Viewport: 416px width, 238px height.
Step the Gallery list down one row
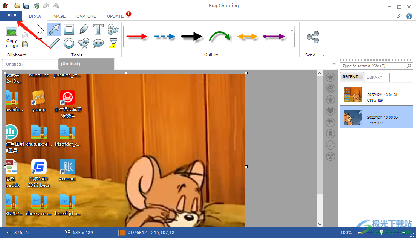292,37
